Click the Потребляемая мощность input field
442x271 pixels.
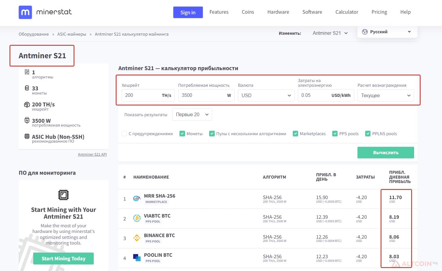tap(206, 95)
